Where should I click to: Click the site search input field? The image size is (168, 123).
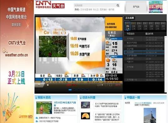(x=95, y=5)
